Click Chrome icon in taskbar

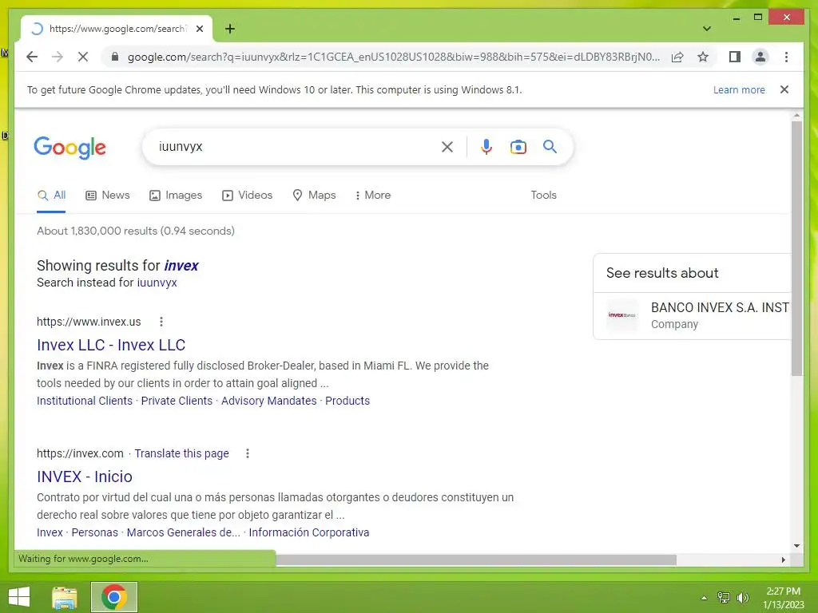(114, 597)
